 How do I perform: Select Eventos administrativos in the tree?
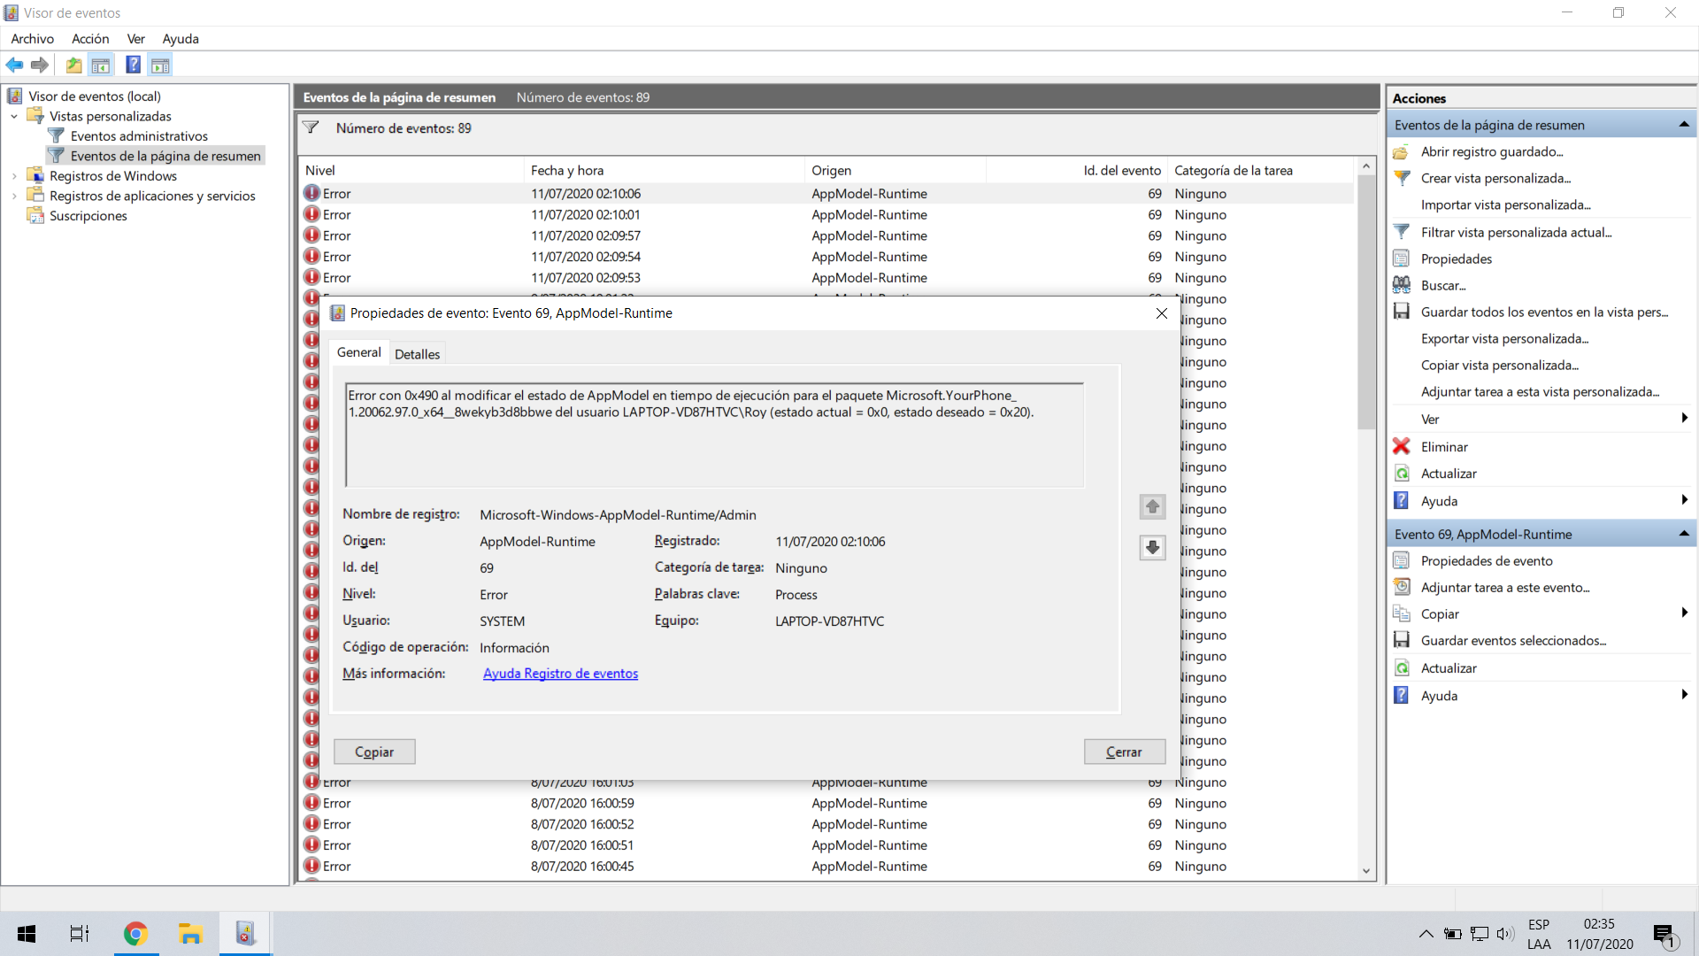point(139,135)
